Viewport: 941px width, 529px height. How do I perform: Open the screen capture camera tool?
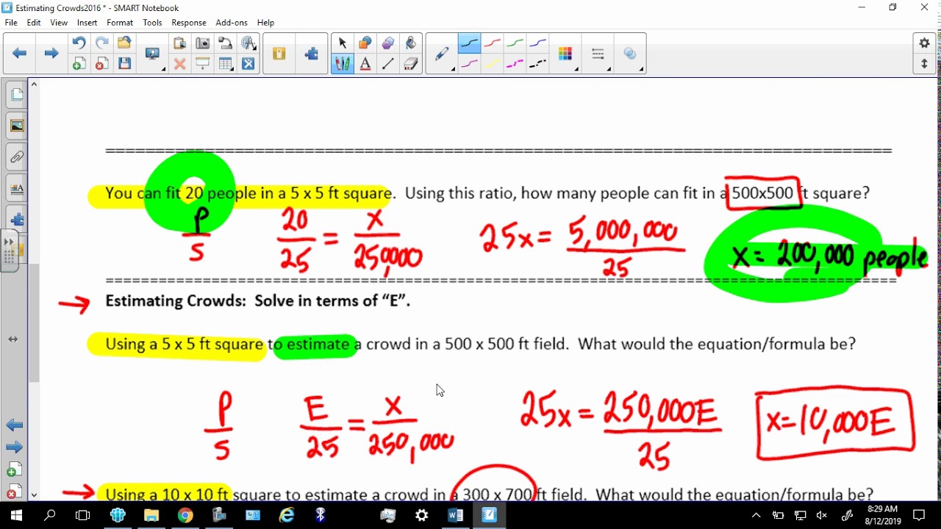(x=202, y=43)
